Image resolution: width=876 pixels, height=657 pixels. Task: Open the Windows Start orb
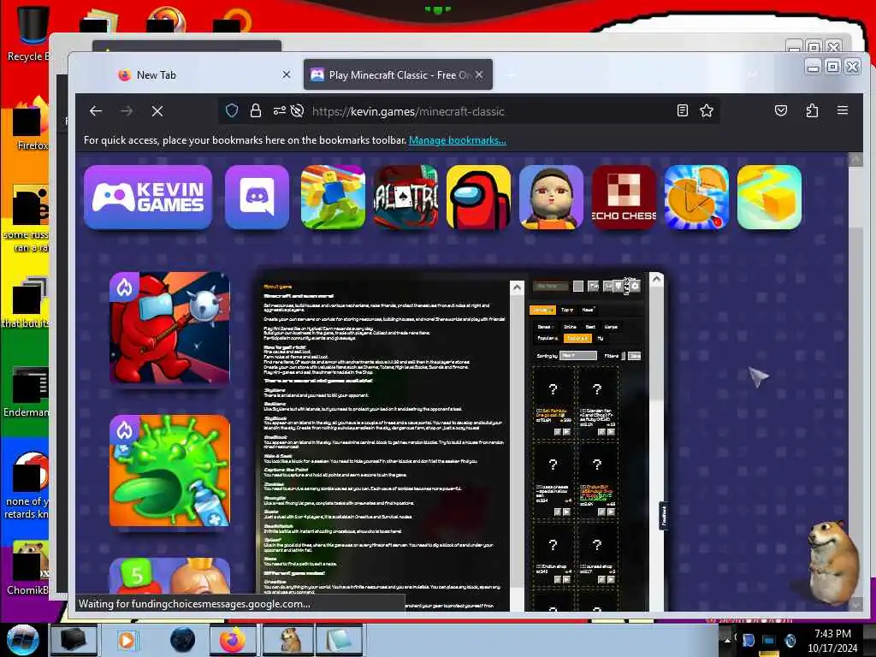click(23, 640)
